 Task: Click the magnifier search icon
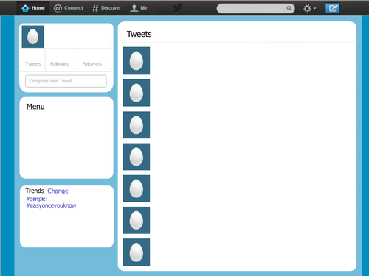pyautogui.click(x=289, y=8)
